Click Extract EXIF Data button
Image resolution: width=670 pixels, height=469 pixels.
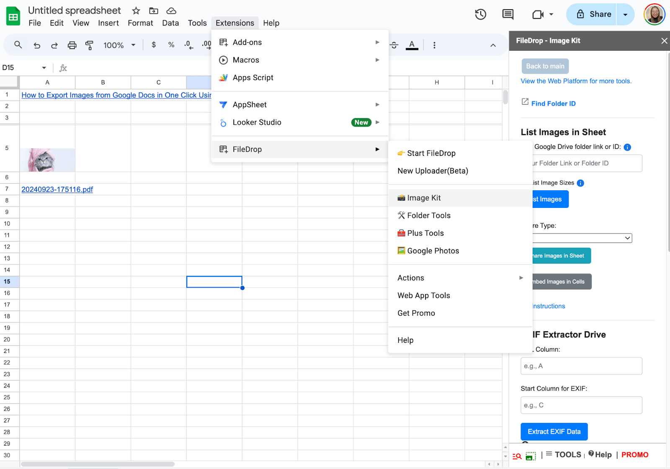coord(554,432)
